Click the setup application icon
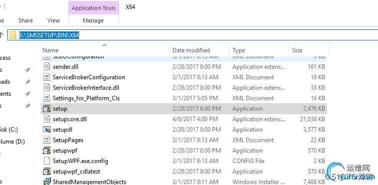 46,109
